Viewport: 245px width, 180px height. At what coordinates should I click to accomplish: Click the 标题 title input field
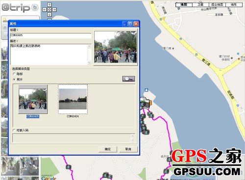(x=50, y=35)
